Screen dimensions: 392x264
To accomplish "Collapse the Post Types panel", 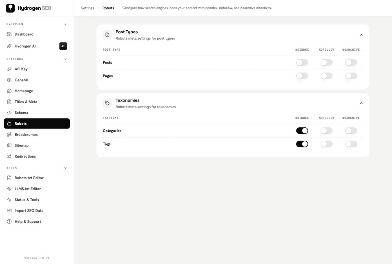I will (x=361, y=35).
